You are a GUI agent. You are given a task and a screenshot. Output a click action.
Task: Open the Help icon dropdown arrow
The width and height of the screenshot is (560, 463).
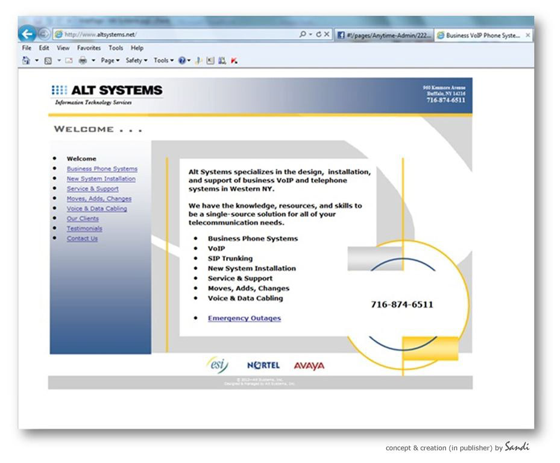click(x=189, y=61)
